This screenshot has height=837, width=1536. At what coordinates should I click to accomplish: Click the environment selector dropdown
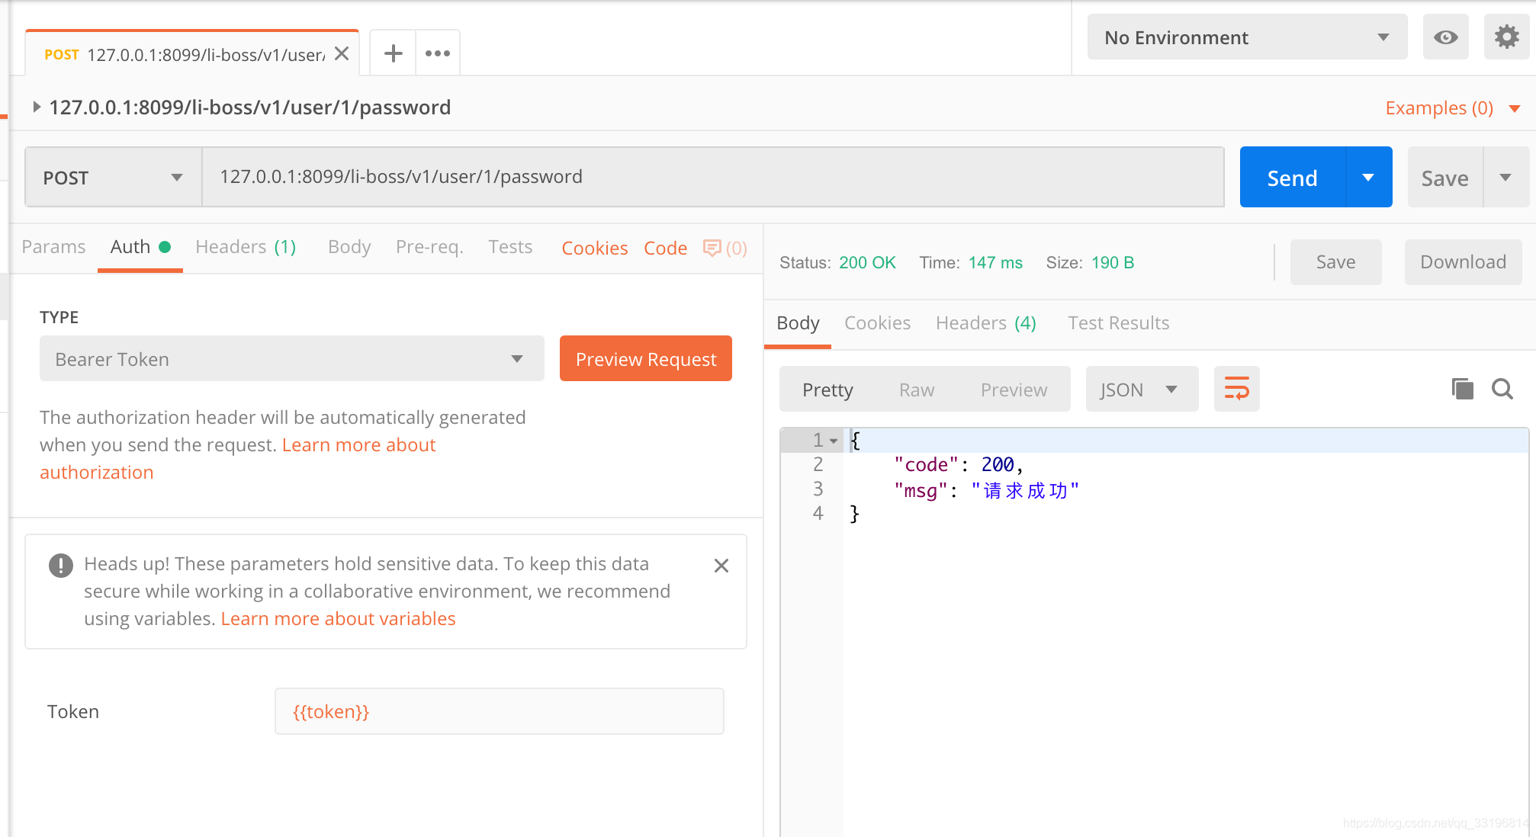coord(1245,38)
